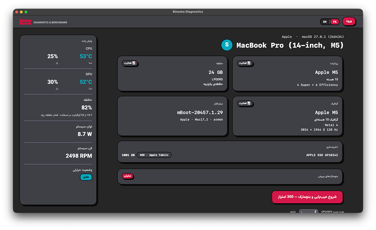This screenshot has height=230, width=376.
Task: Click the red ورود login button
Action: click(349, 21)
